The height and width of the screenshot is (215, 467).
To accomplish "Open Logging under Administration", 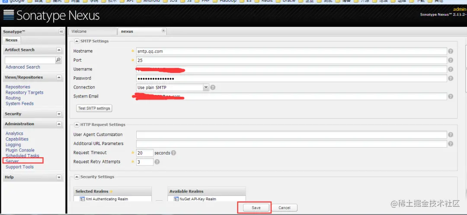I will pyautogui.click(x=13, y=145).
